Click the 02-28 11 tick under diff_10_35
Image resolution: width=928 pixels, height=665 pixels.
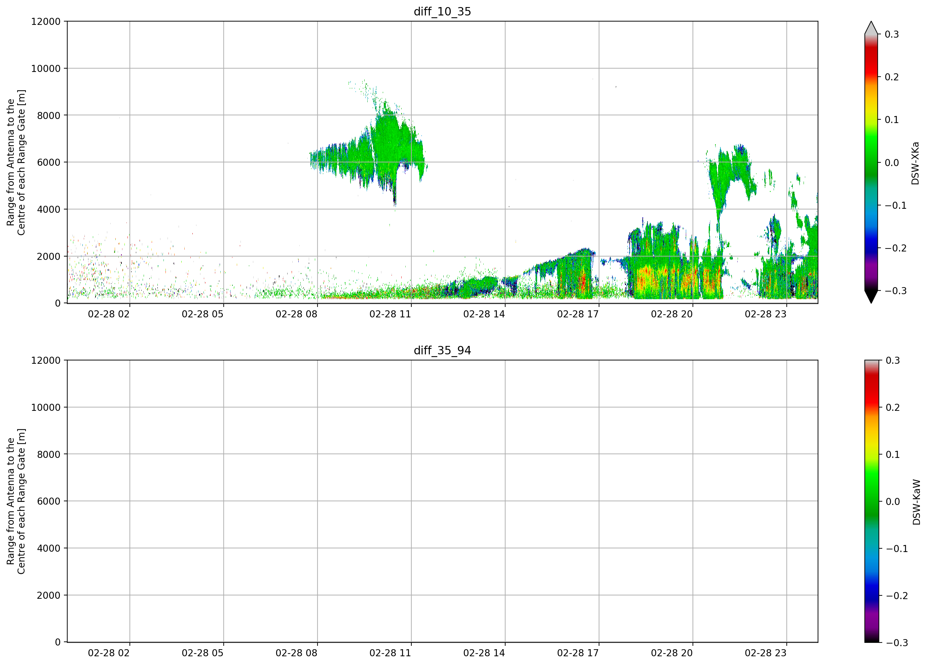(x=391, y=314)
